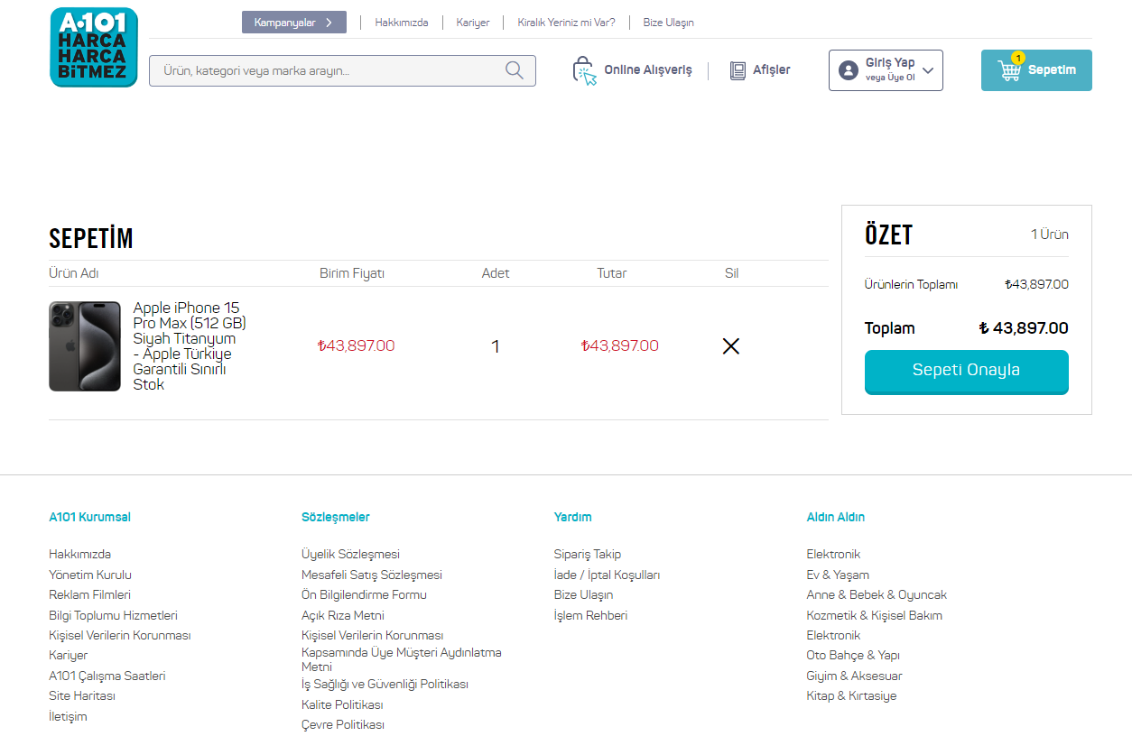The width and height of the screenshot is (1132, 736).
Task: Open Kalite Politikası link
Action: tap(342, 704)
